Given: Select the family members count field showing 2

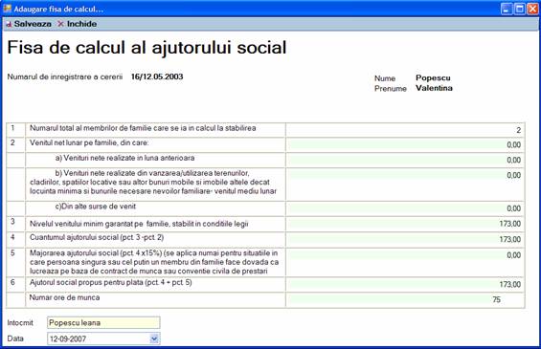Looking at the screenshot, I should tap(405, 130).
